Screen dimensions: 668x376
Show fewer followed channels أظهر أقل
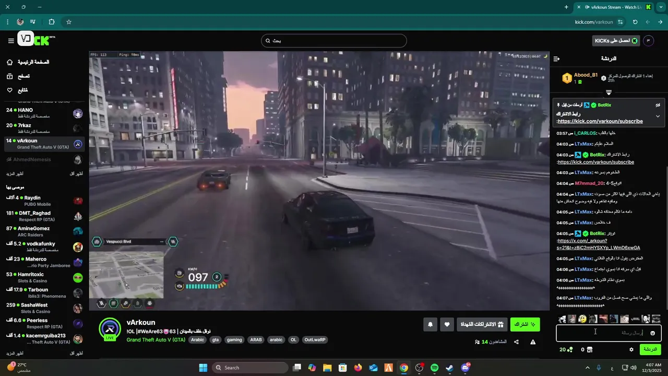tap(76, 173)
